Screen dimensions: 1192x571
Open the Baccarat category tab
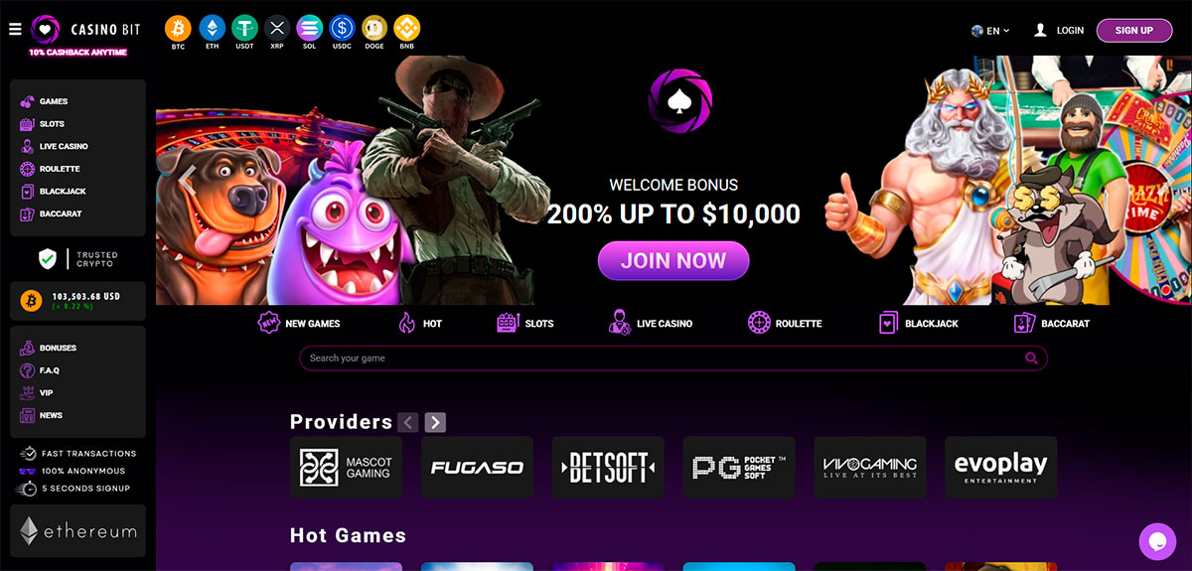pyautogui.click(x=1051, y=323)
